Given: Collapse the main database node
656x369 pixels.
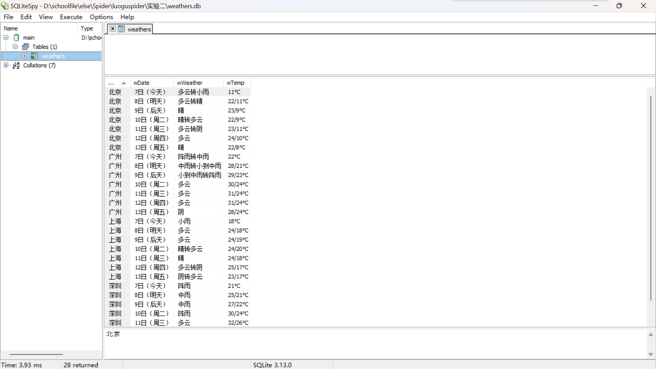Looking at the screenshot, I should click(6, 38).
